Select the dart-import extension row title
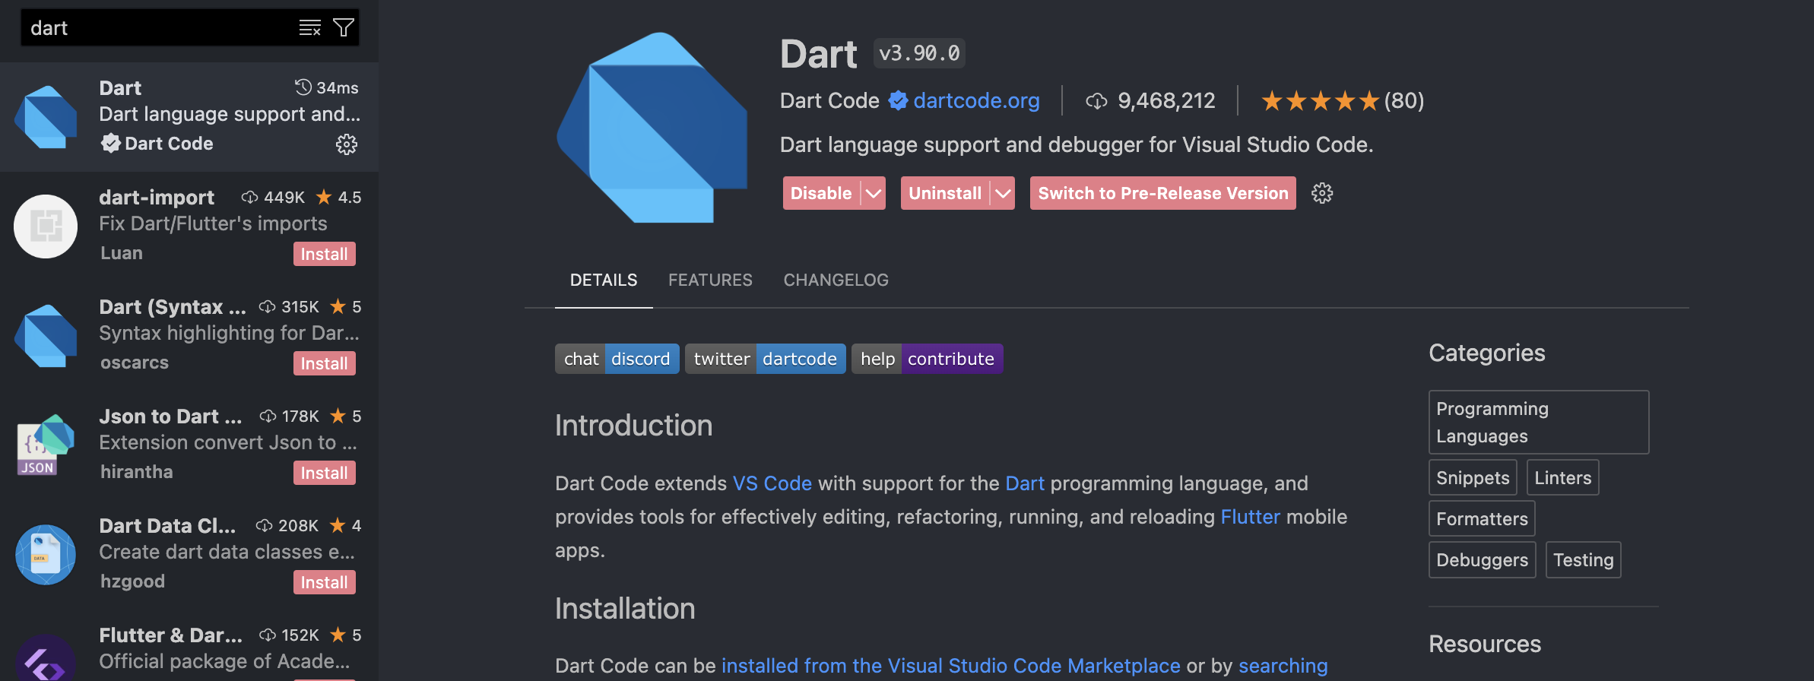The height and width of the screenshot is (681, 1814). pyautogui.click(x=157, y=198)
